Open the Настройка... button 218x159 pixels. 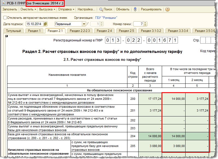pyautogui.click(x=86, y=9)
